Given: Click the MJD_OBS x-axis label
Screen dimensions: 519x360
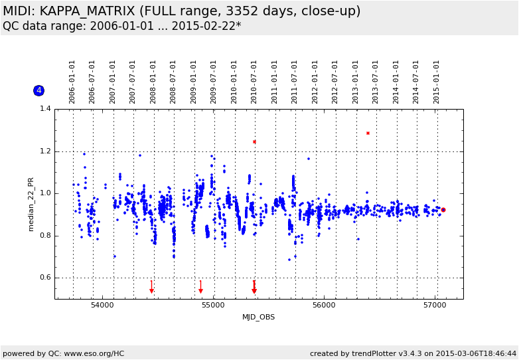Looking at the screenshot, I should click(x=258, y=317).
